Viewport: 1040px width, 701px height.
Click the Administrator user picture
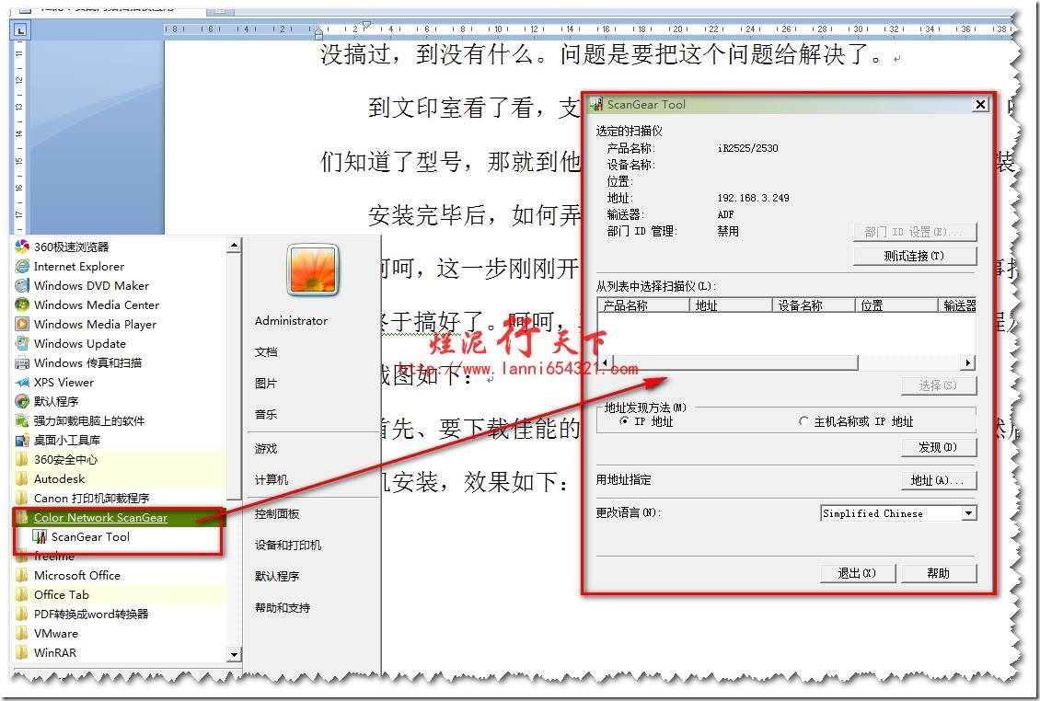pyautogui.click(x=313, y=270)
